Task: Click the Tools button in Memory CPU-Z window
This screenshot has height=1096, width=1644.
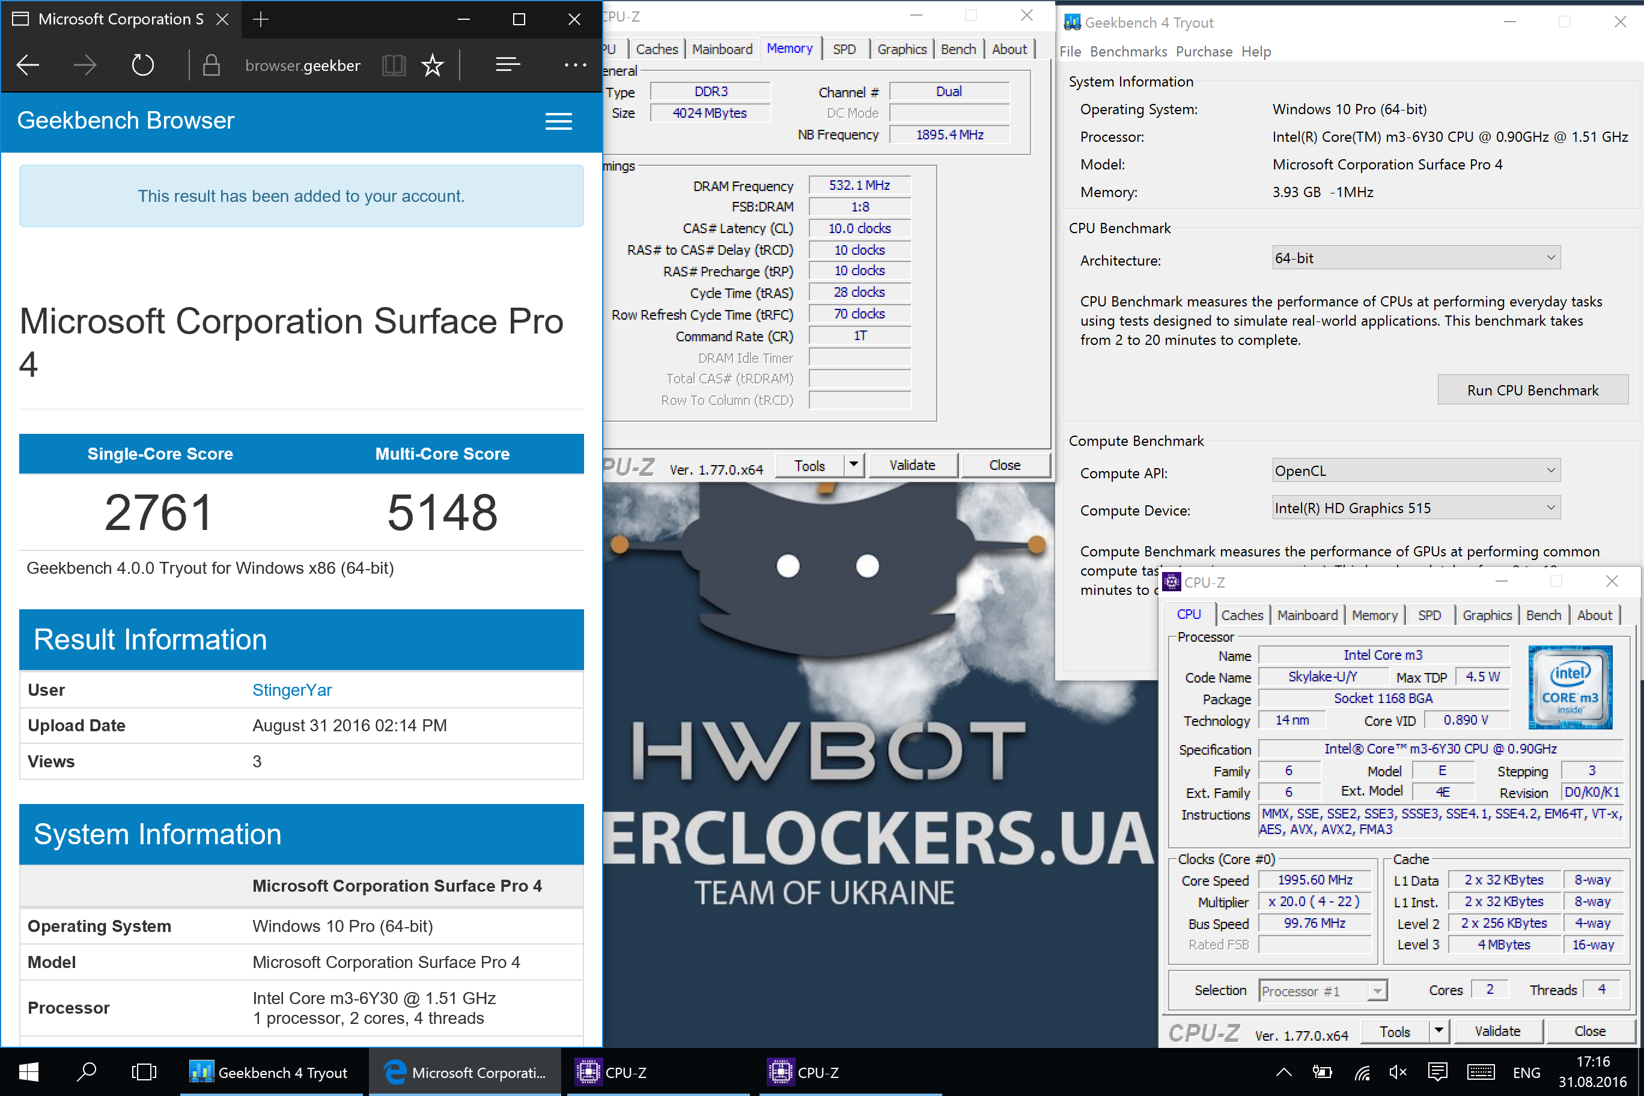Action: 809,465
